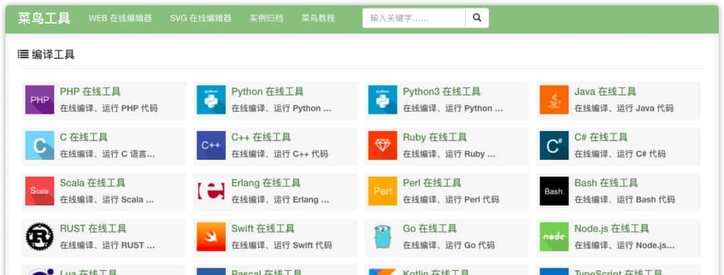Click description 在线编译、运行 Perl 代码
This screenshot has width=724, height=275.
(x=450, y=199)
